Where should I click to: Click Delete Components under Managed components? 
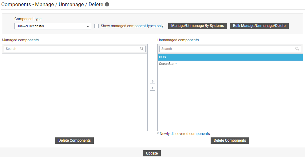[74, 140]
